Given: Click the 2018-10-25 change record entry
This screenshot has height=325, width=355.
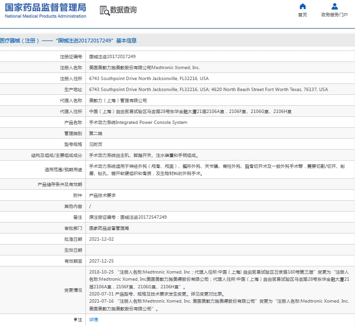Looking at the screenshot, I should (219, 279).
